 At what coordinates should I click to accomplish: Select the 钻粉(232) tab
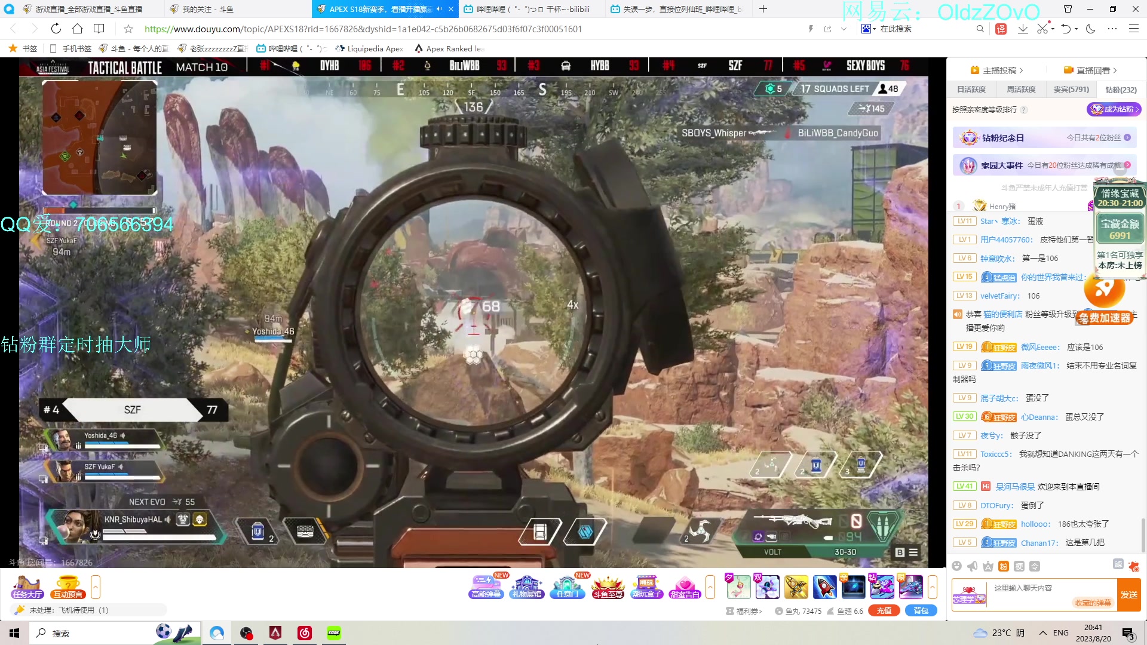[1121, 90]
